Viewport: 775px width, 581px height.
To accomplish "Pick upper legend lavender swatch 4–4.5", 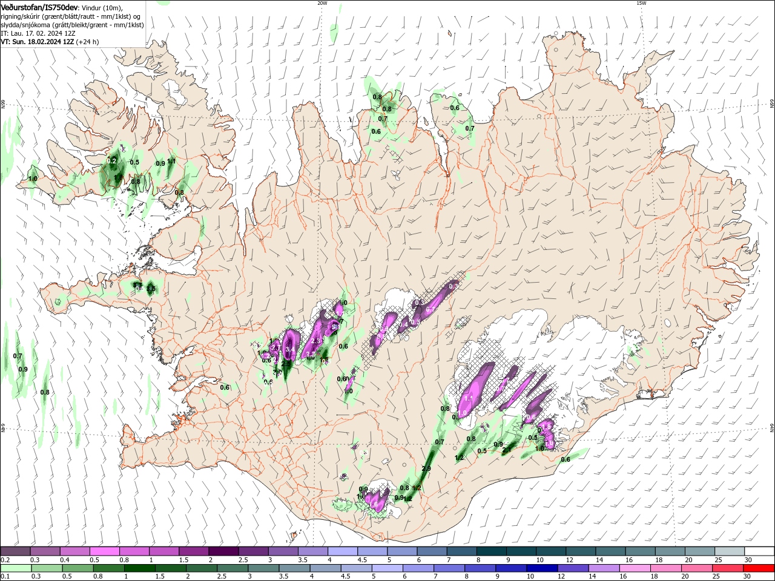I will point(343,551).
